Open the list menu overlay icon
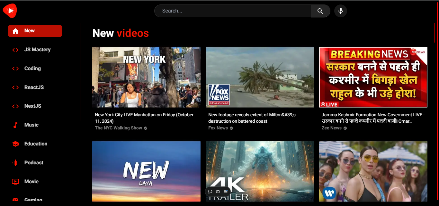The width and height of the screenshot is (439, 206). (226, 192)
